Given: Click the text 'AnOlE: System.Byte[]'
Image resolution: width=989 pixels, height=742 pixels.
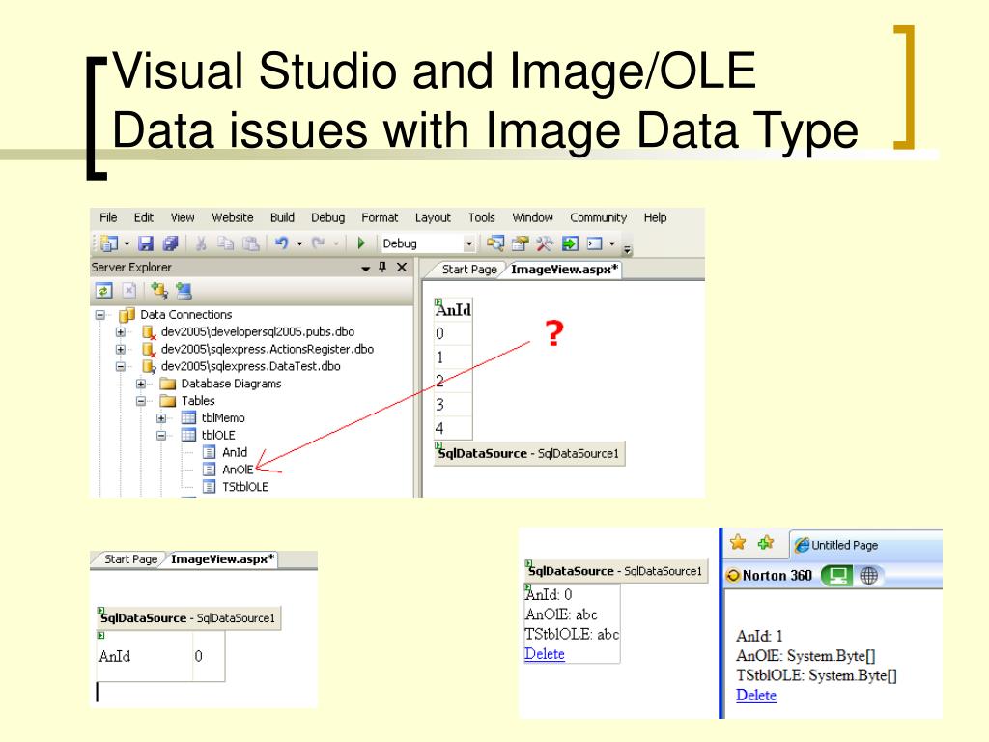Looking at the screenshot, I should pos(806,656).
